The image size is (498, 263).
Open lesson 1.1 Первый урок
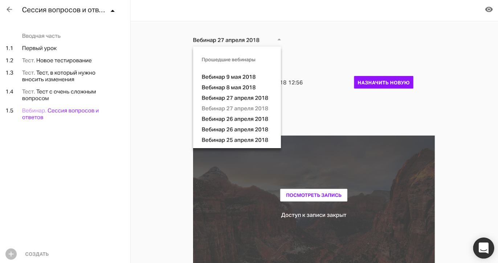click(39, 48)
